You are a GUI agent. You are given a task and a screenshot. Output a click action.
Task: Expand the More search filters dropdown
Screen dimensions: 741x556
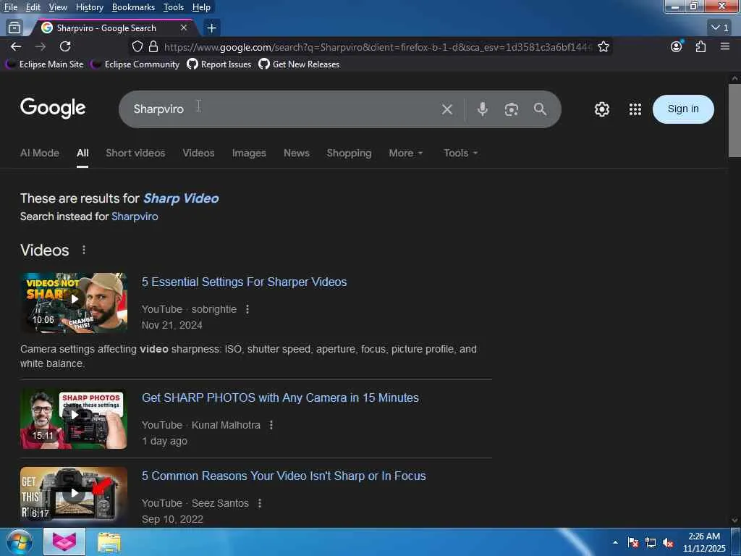[x=405, y=153]
